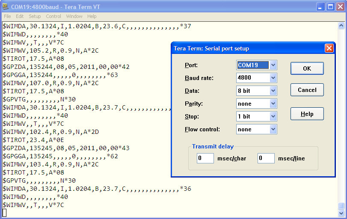Maximize the Tera Term window

click(330, 7)
